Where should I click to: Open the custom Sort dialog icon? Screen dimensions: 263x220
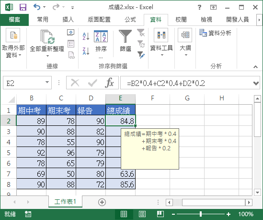(x=101, y=37)
